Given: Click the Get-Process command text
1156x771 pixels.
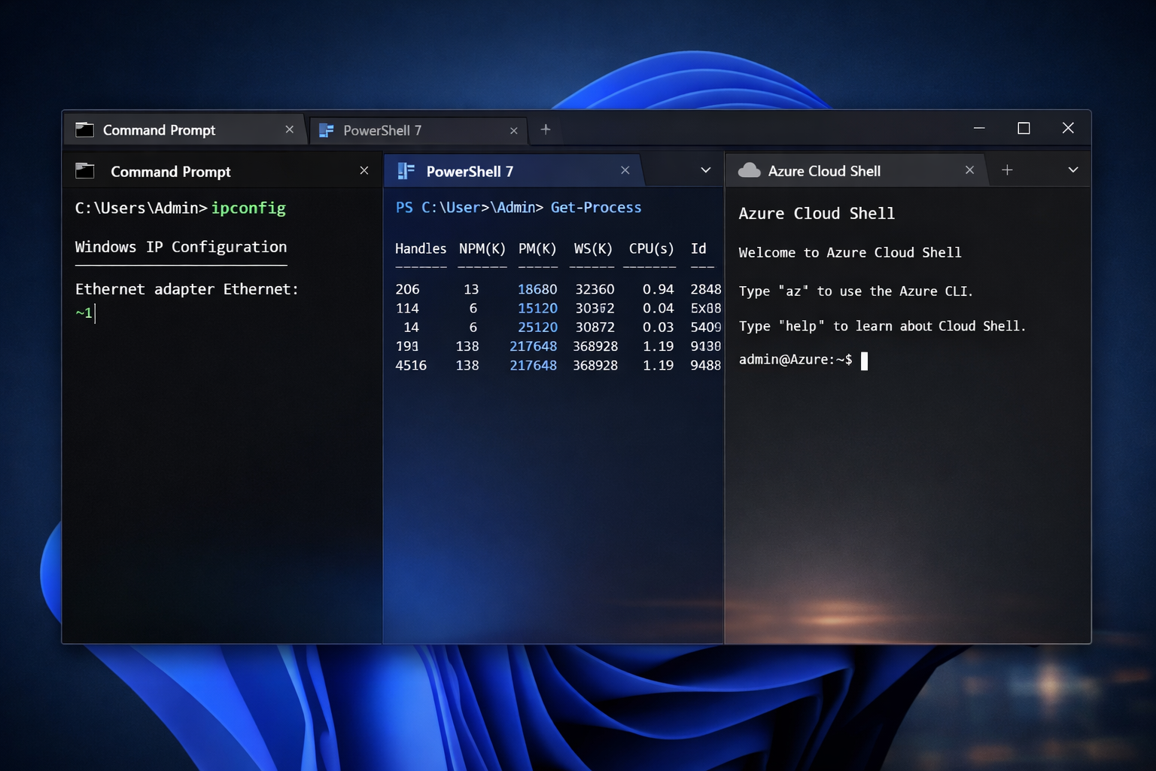Looking at the screenshot, I should coord(596,208).
